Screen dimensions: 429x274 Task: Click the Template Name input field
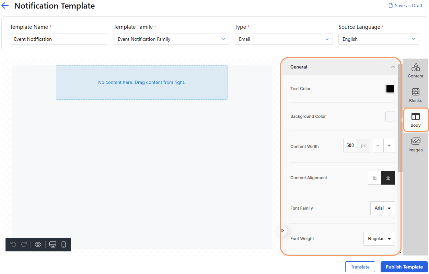click(59, 39)
